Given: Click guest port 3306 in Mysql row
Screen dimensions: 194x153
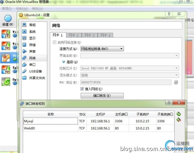Looking at the screenshot, I should (165, 121).
